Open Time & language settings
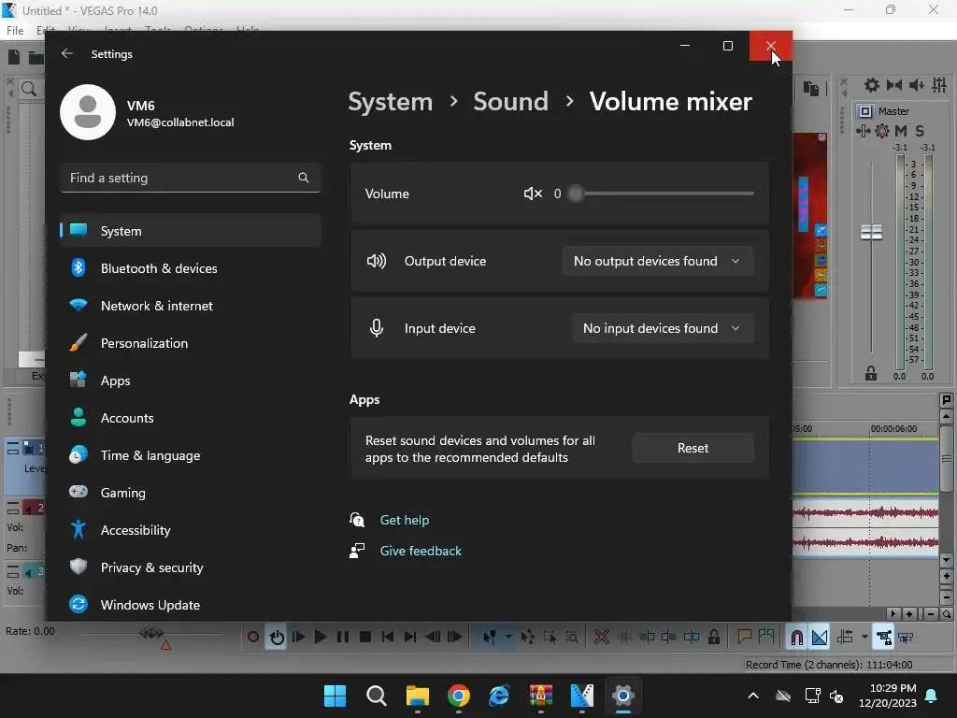Screen dimensions: 957x718 click(191, 455)
